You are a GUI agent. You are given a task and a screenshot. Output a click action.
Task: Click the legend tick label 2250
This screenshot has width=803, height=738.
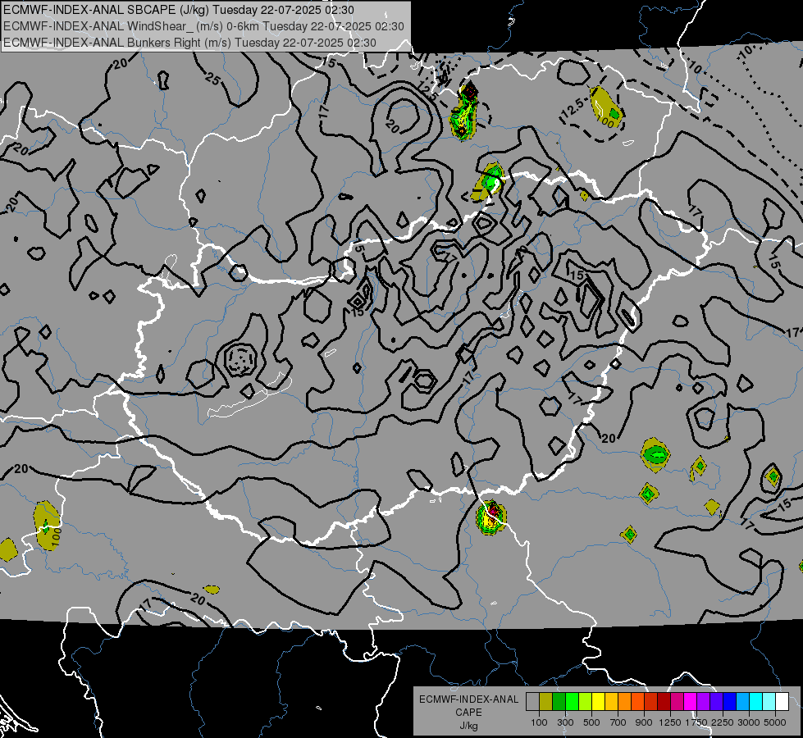(723, 722)
